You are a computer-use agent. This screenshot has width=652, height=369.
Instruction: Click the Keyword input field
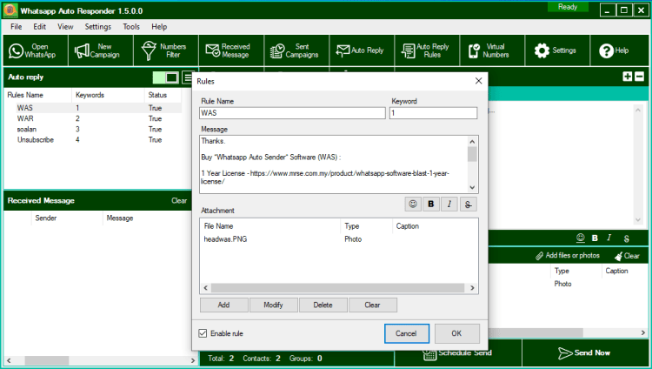click(x=433, y=113)
